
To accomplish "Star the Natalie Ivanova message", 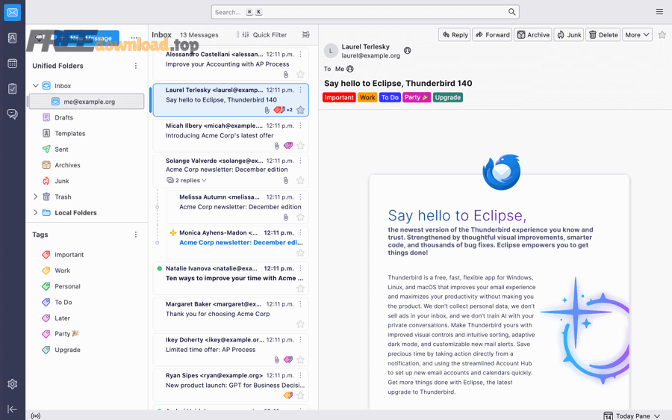I will pos(300,288).
